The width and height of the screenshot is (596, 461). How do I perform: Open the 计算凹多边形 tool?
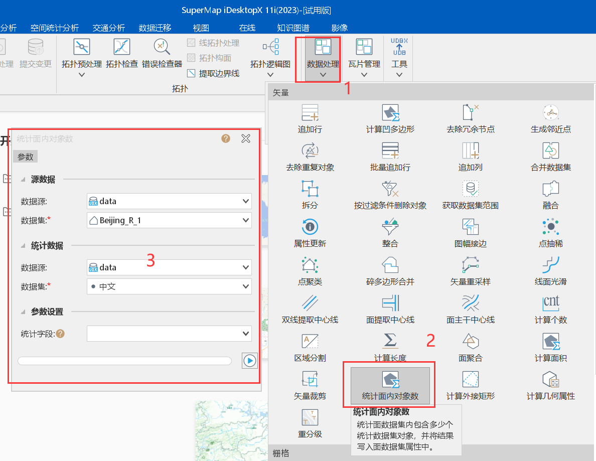pyautogui.click(x=390, y=119)
